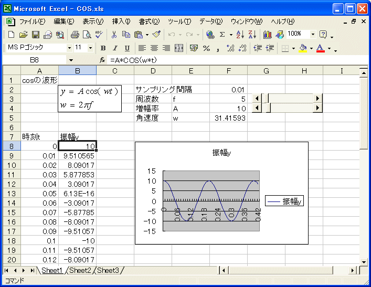Open the 編集(E) menu
This screenshot has width=371, height=287.
click(63, 22)
